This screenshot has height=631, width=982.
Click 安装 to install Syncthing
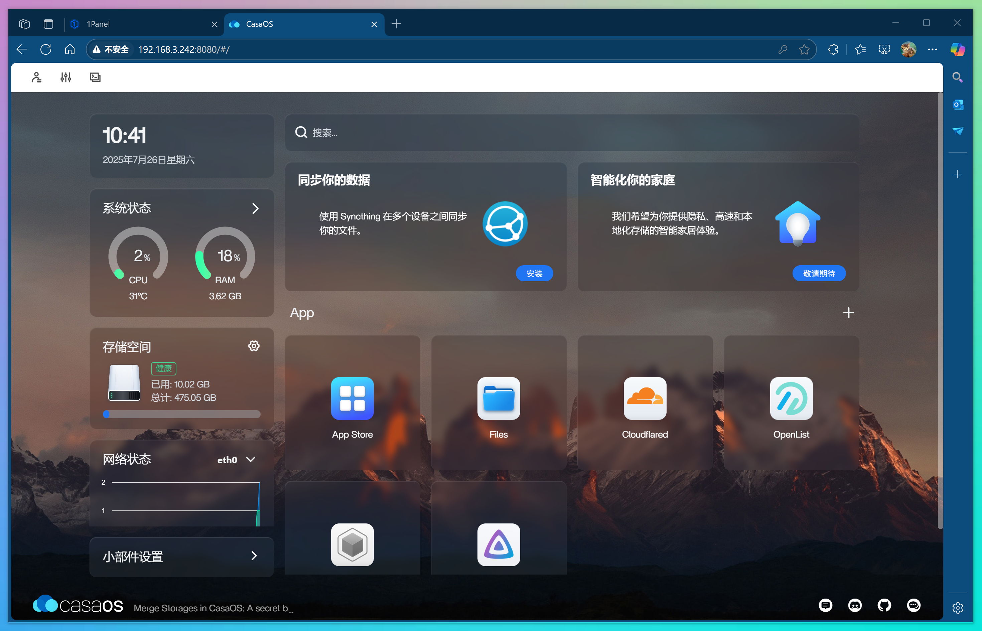tap(535, 273)
